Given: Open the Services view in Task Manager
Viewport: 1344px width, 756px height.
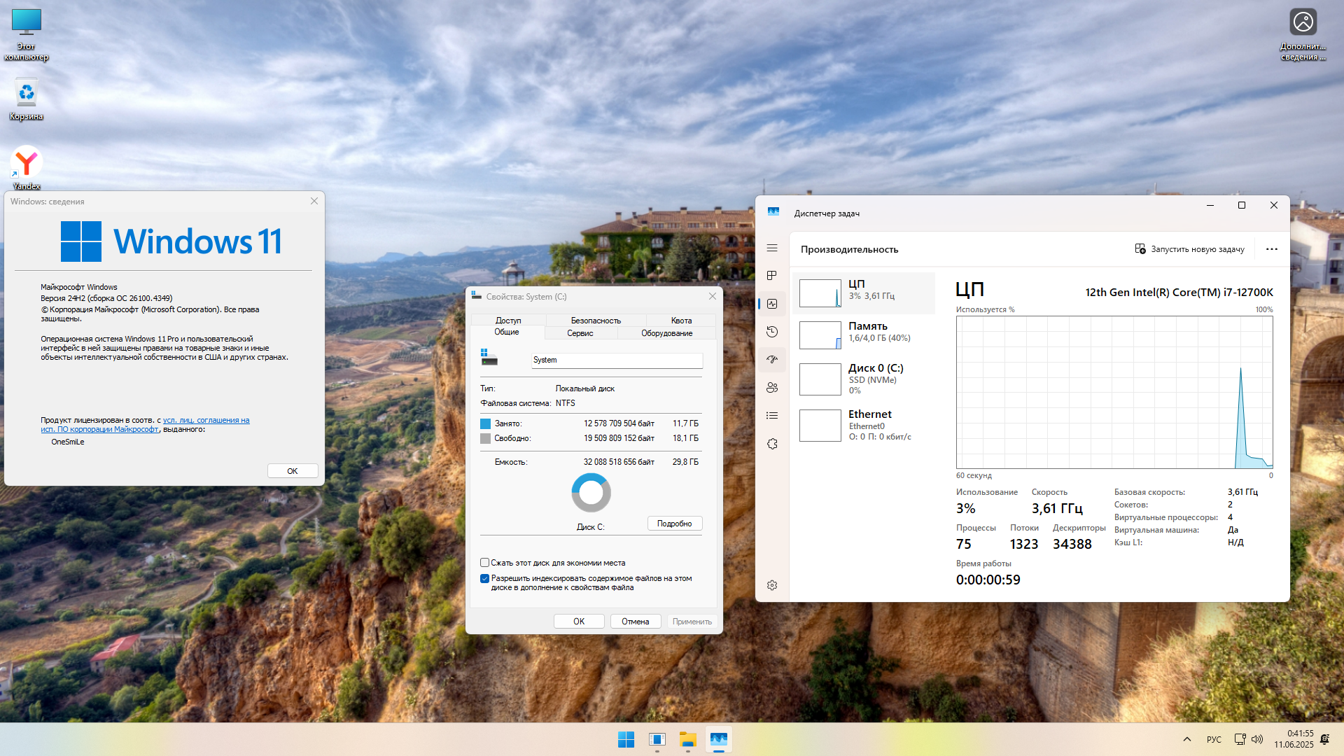Looking at the screenshot, I should [x=772, y=444].
